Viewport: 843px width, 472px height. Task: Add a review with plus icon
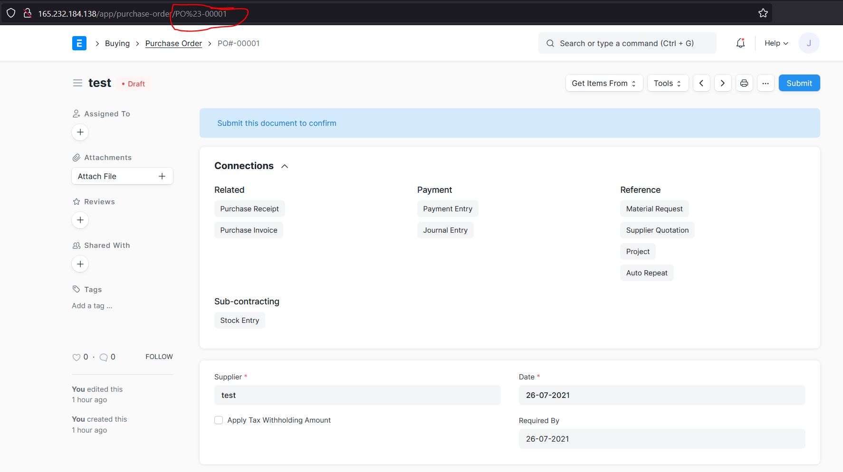point(80,220)
